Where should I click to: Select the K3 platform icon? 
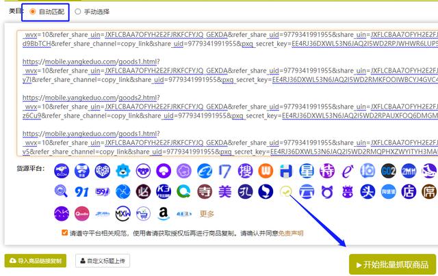point(164,192)
